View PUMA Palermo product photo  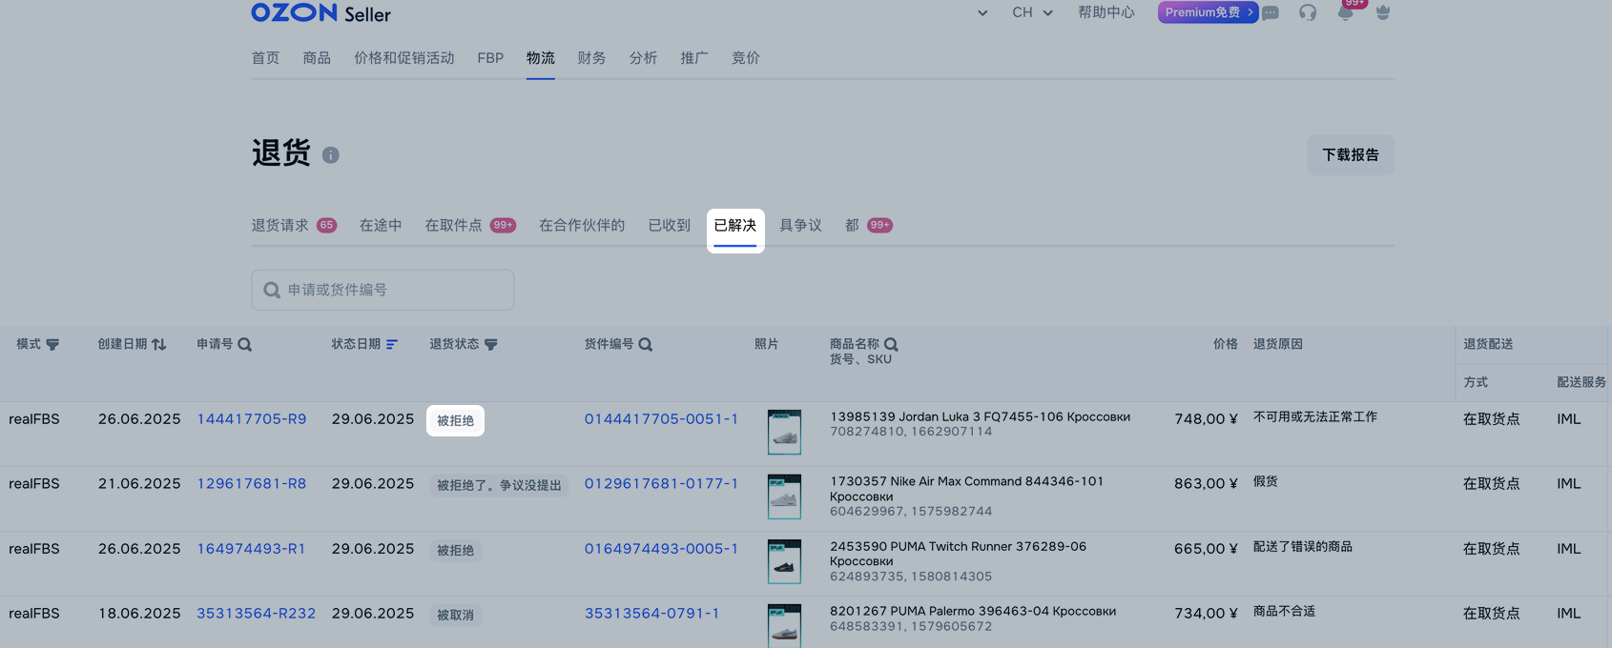click(x=784, y=626)
